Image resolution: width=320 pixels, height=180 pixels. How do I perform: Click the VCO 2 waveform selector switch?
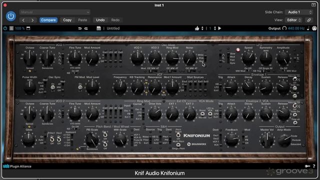tap(62, 114)
